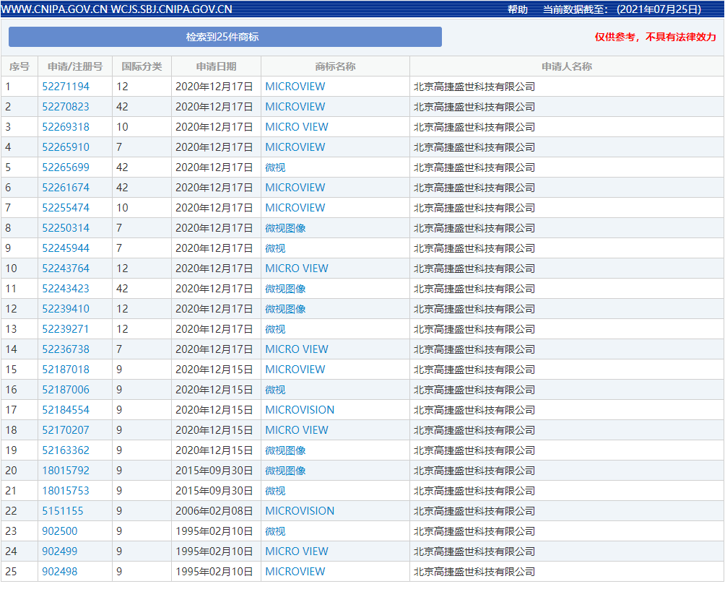Open application number 52187018
This screenshot has width=725, height=589.
(x=66, y=370)
